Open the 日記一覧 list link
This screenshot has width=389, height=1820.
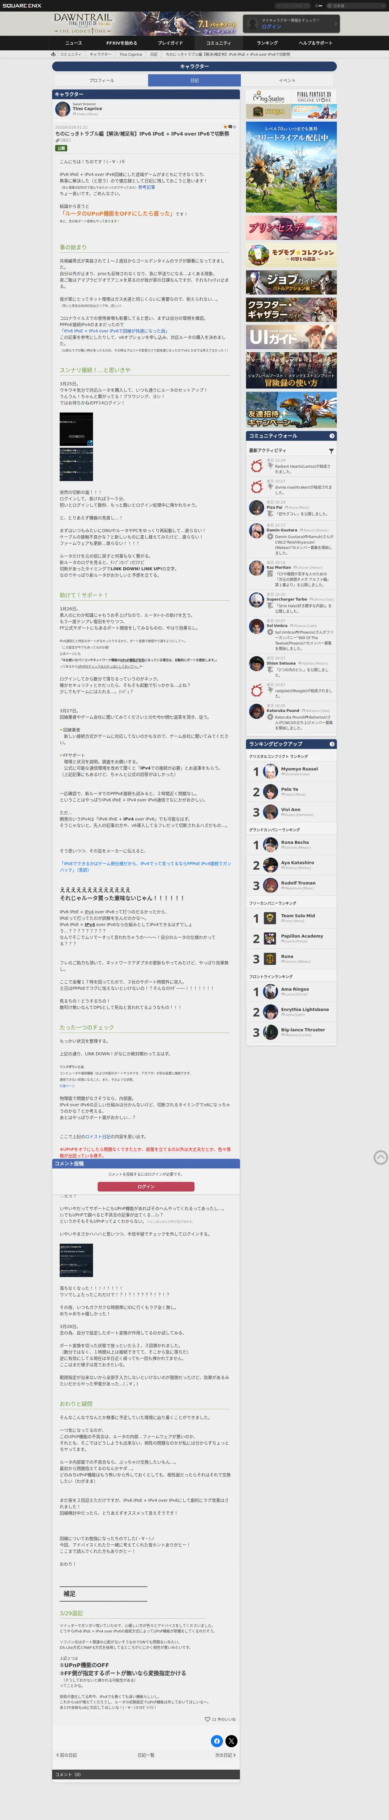(x=146, y=1755)
